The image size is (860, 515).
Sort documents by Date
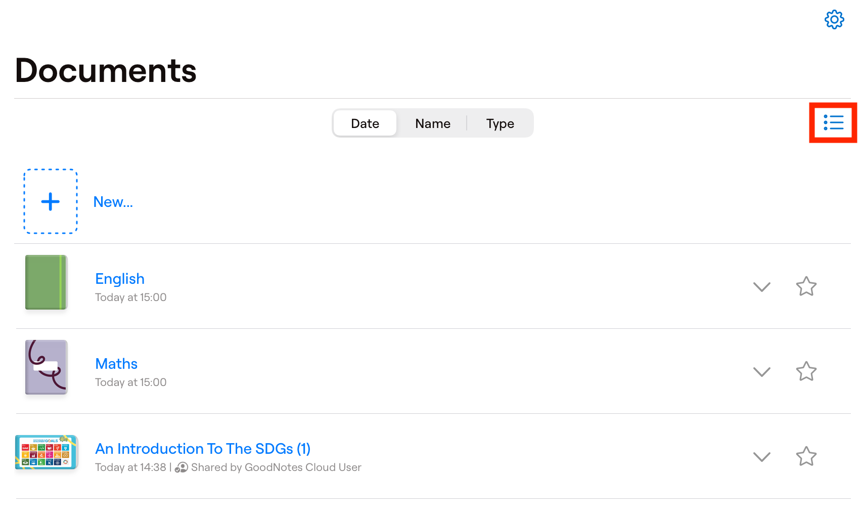click(365, 123)
